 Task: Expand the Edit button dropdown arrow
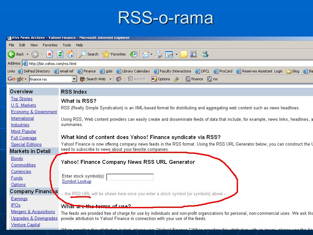pyautogui.click(x=176, y=54)
